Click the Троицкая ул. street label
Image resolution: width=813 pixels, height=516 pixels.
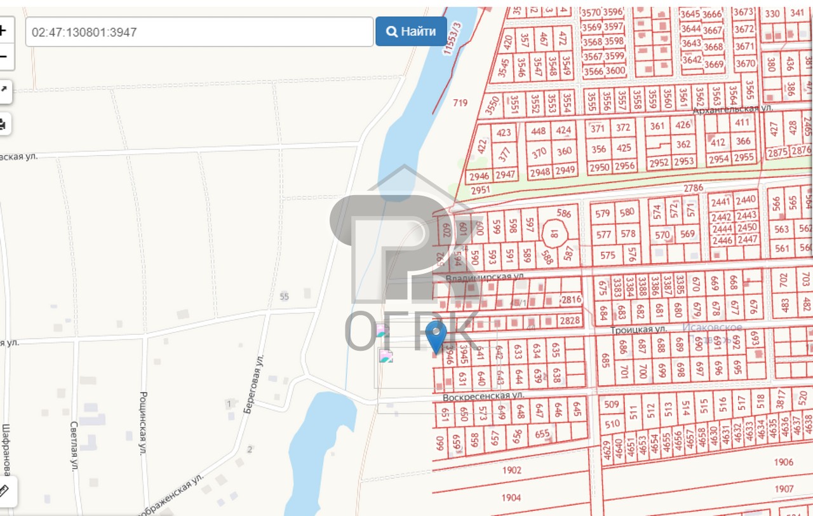[x=638, y=330]
